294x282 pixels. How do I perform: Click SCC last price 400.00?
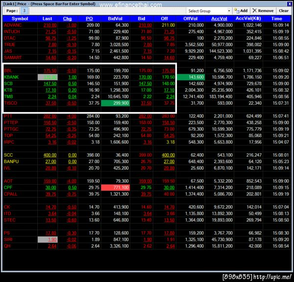(x=50, y=155)
